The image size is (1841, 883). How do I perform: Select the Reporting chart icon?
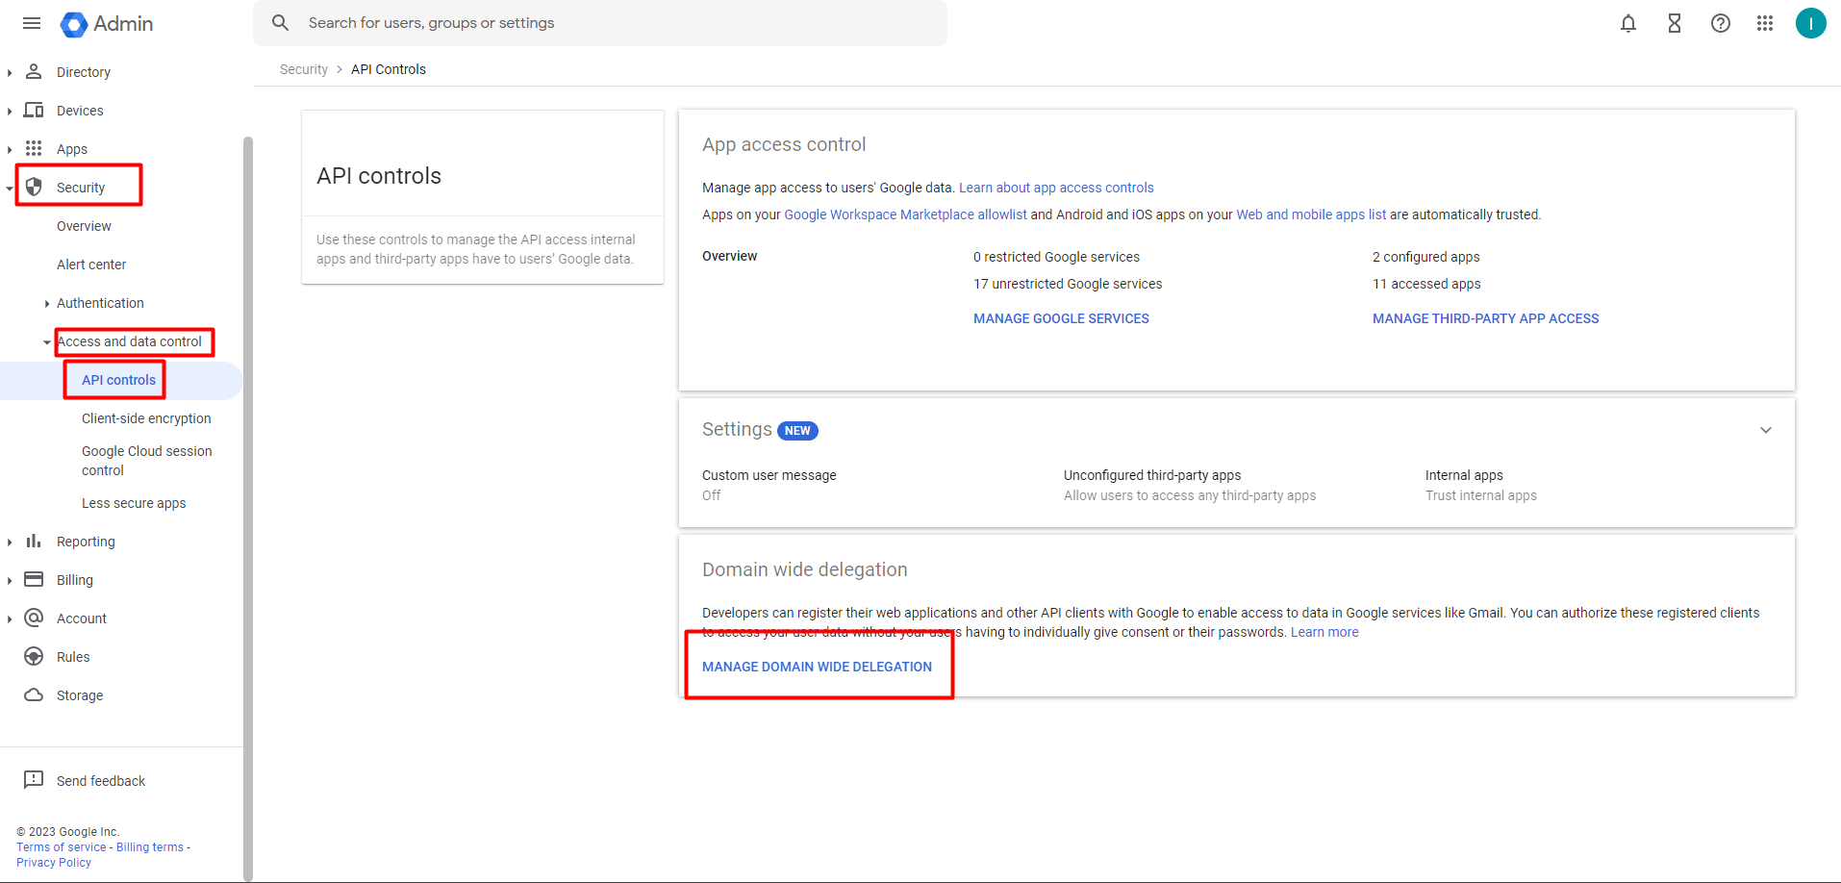pyautogui.click(x=34, y=541)
